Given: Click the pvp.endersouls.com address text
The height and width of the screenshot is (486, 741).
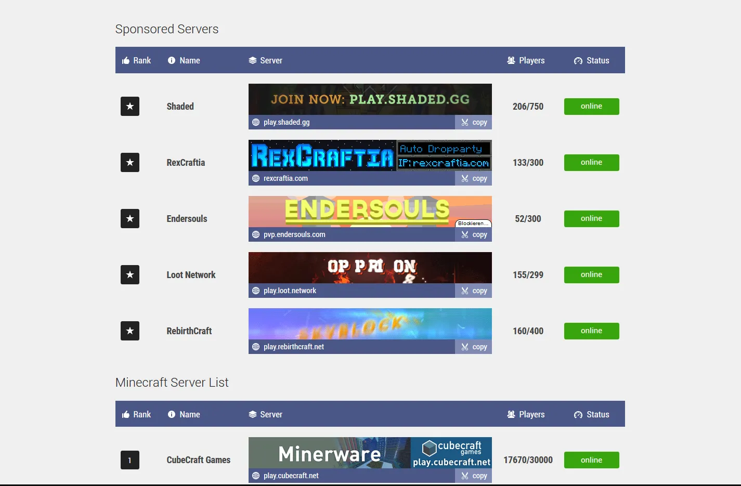Looking at the screenshot, I should point(294,235).
